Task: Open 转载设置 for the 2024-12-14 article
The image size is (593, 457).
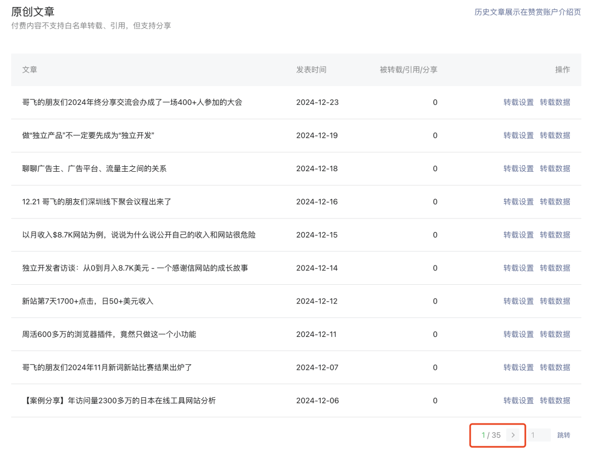Action: pyautogui.click(x=518, y=268)
